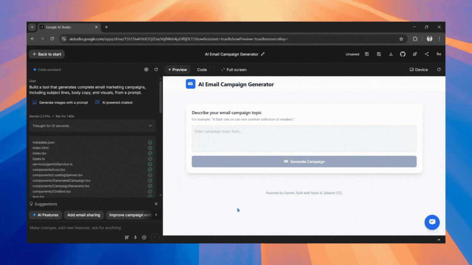The image size is (472, 265).
Task: Expand the 'Thought for 31 seconds' section
Action: click(x=92, y=126)
